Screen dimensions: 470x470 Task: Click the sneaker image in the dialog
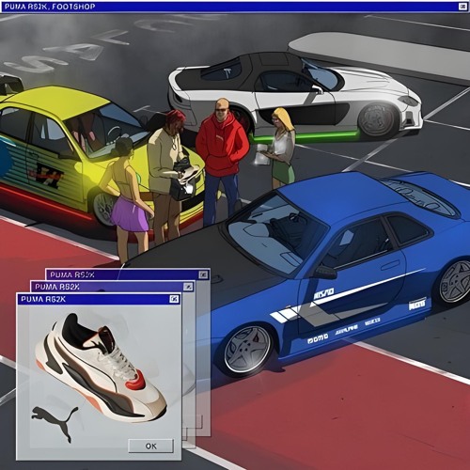point(101,367)
